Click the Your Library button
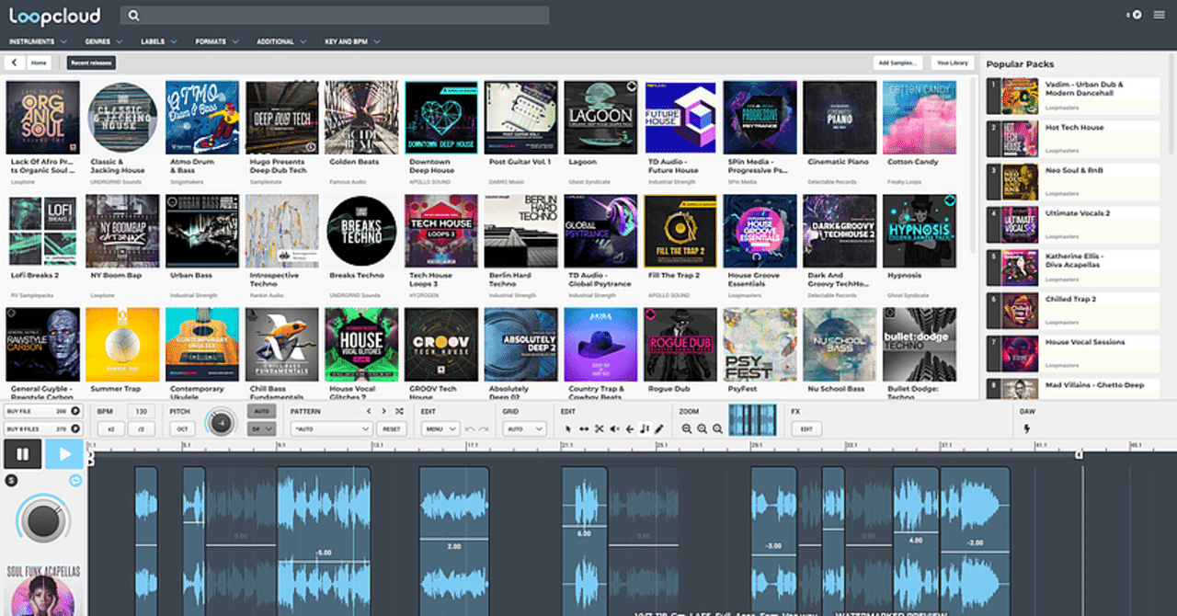Viewport: 1177px width, 616px height. [952, 63]
